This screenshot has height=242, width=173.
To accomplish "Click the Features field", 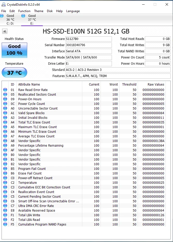I will point(118,76).
